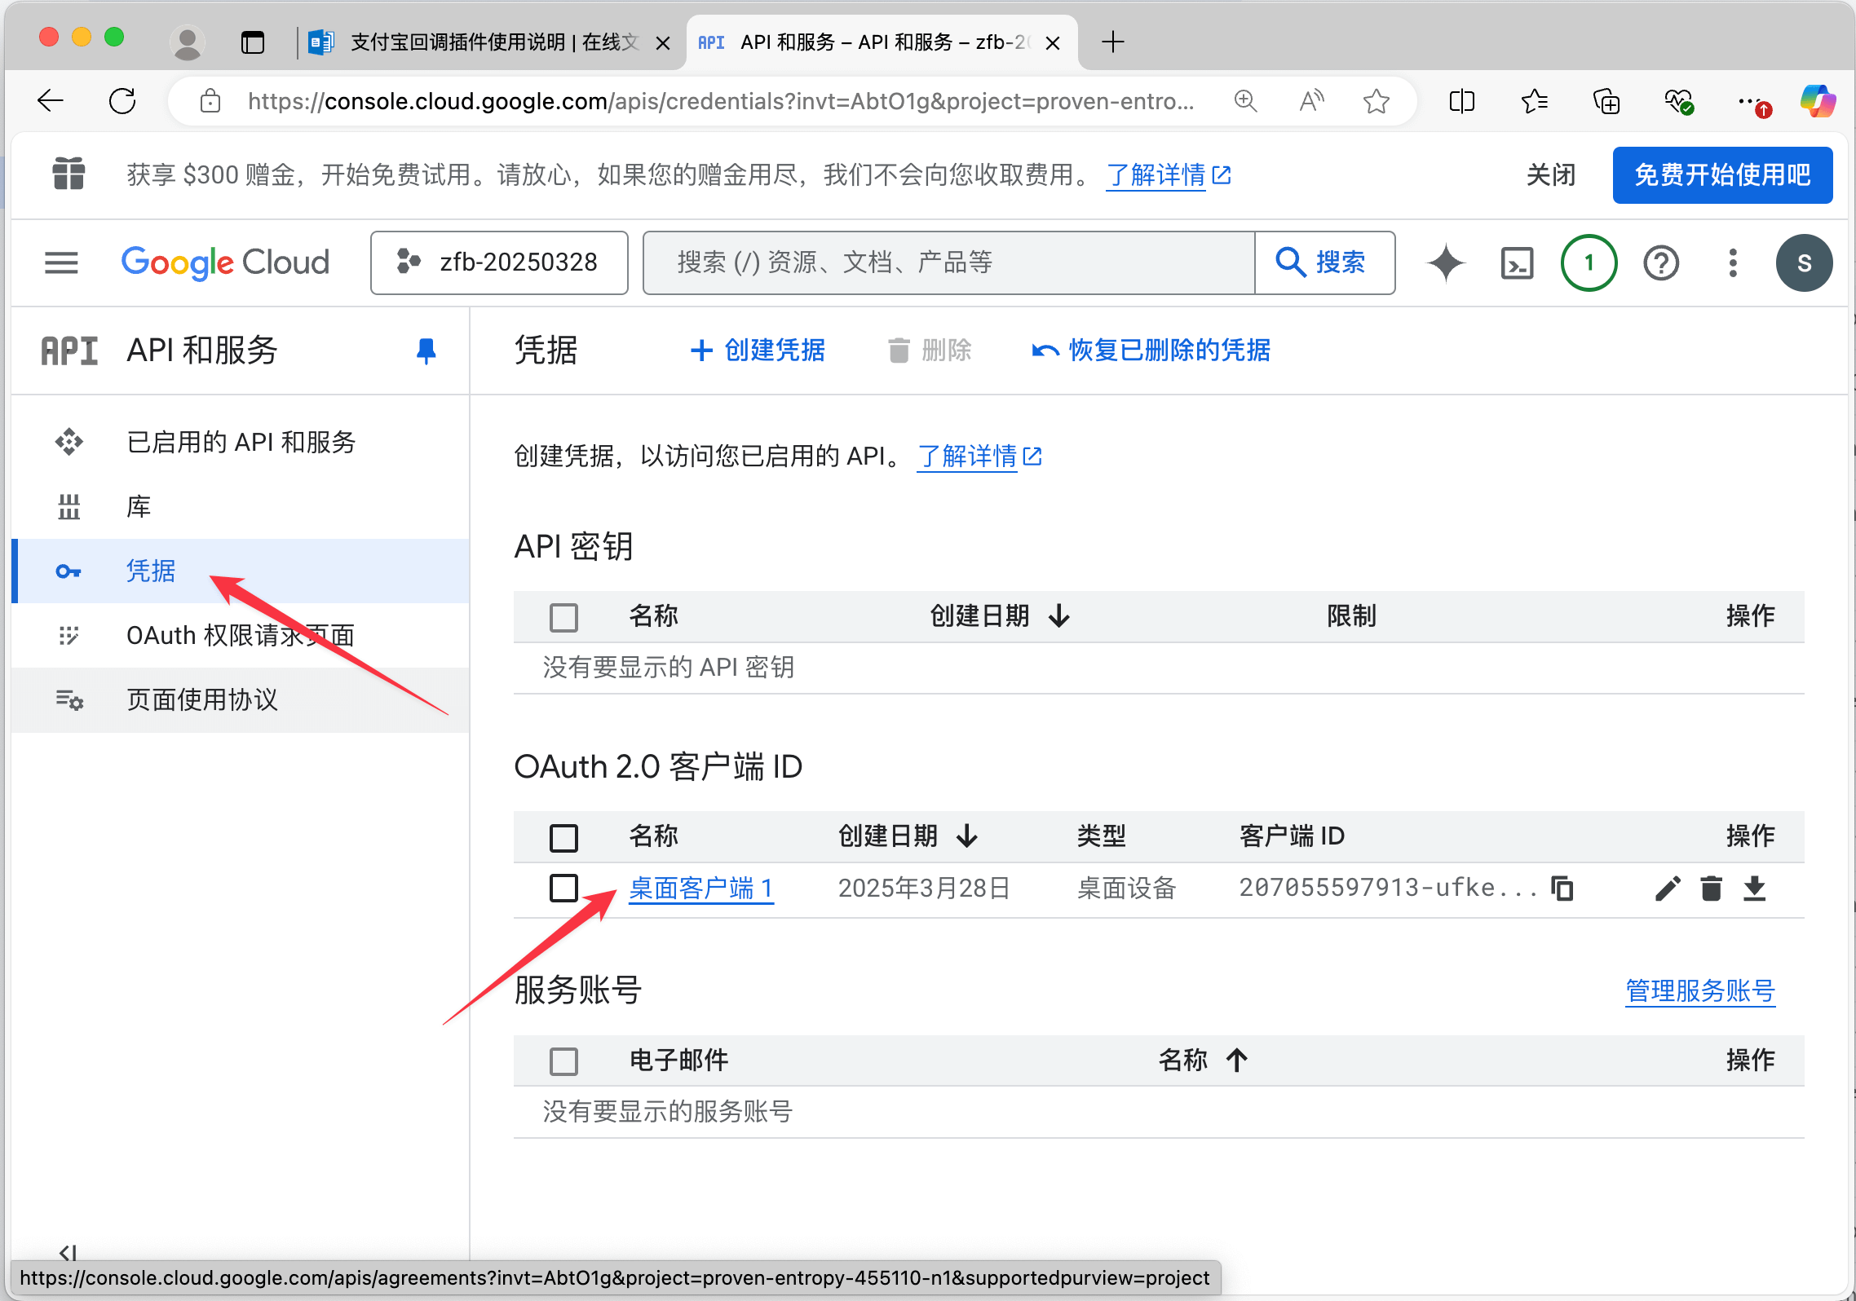The height and width of the screenshot is (1301, 1856).
Task: Open the 桌面客户端 1 link
Action: (700, 888)
